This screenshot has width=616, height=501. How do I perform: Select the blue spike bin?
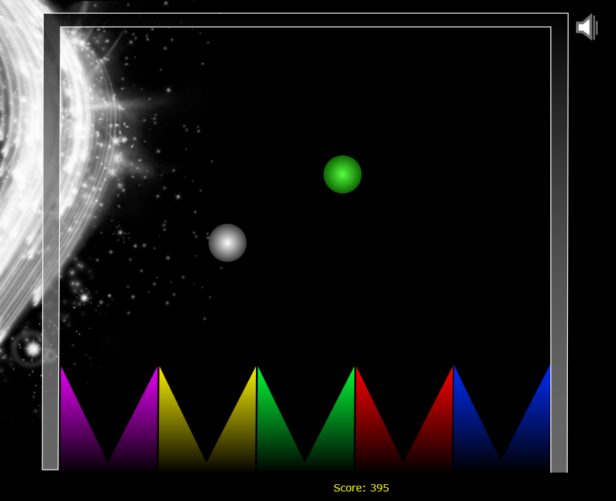point(502,419)
